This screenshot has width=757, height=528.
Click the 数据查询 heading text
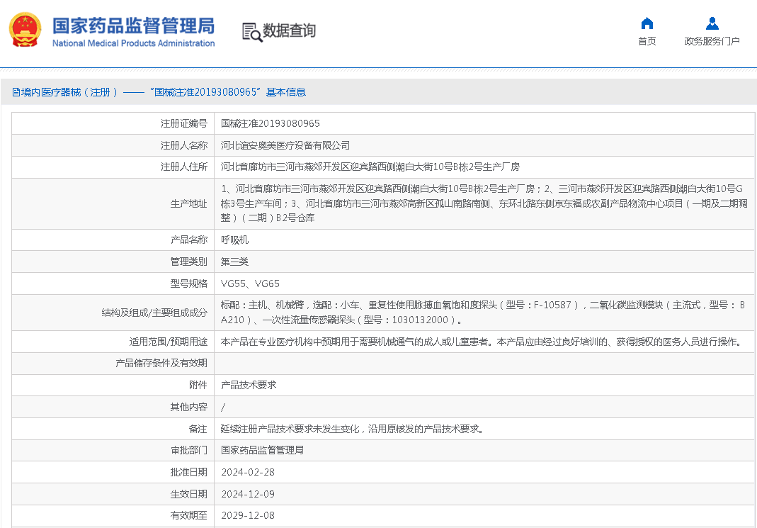[289, 30]
